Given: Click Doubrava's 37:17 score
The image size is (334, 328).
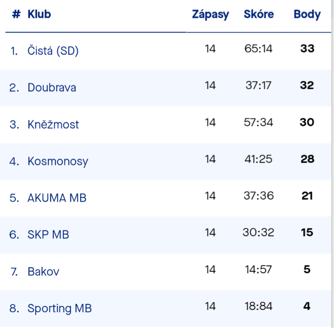Looking at the screenshot, I should [x=259, y=86].
